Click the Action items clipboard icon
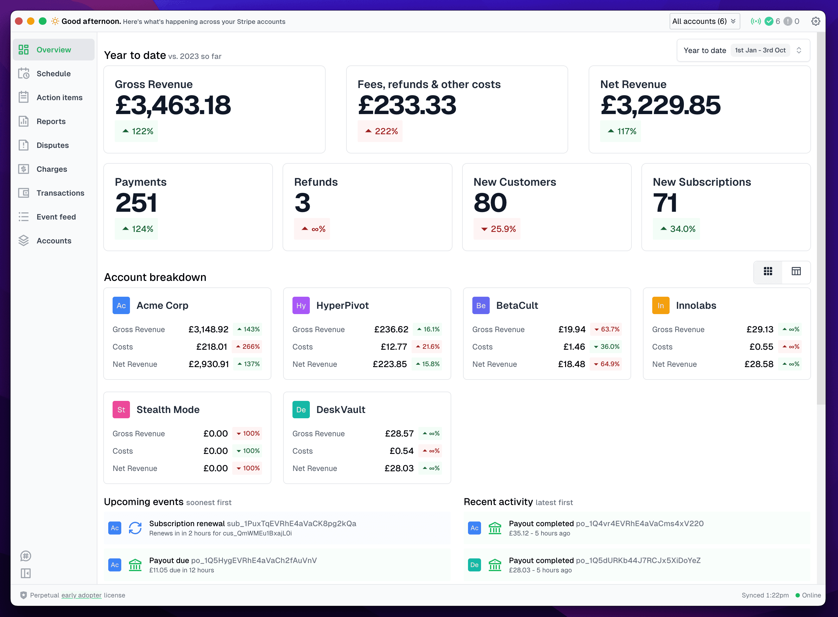 coord(24,97)
